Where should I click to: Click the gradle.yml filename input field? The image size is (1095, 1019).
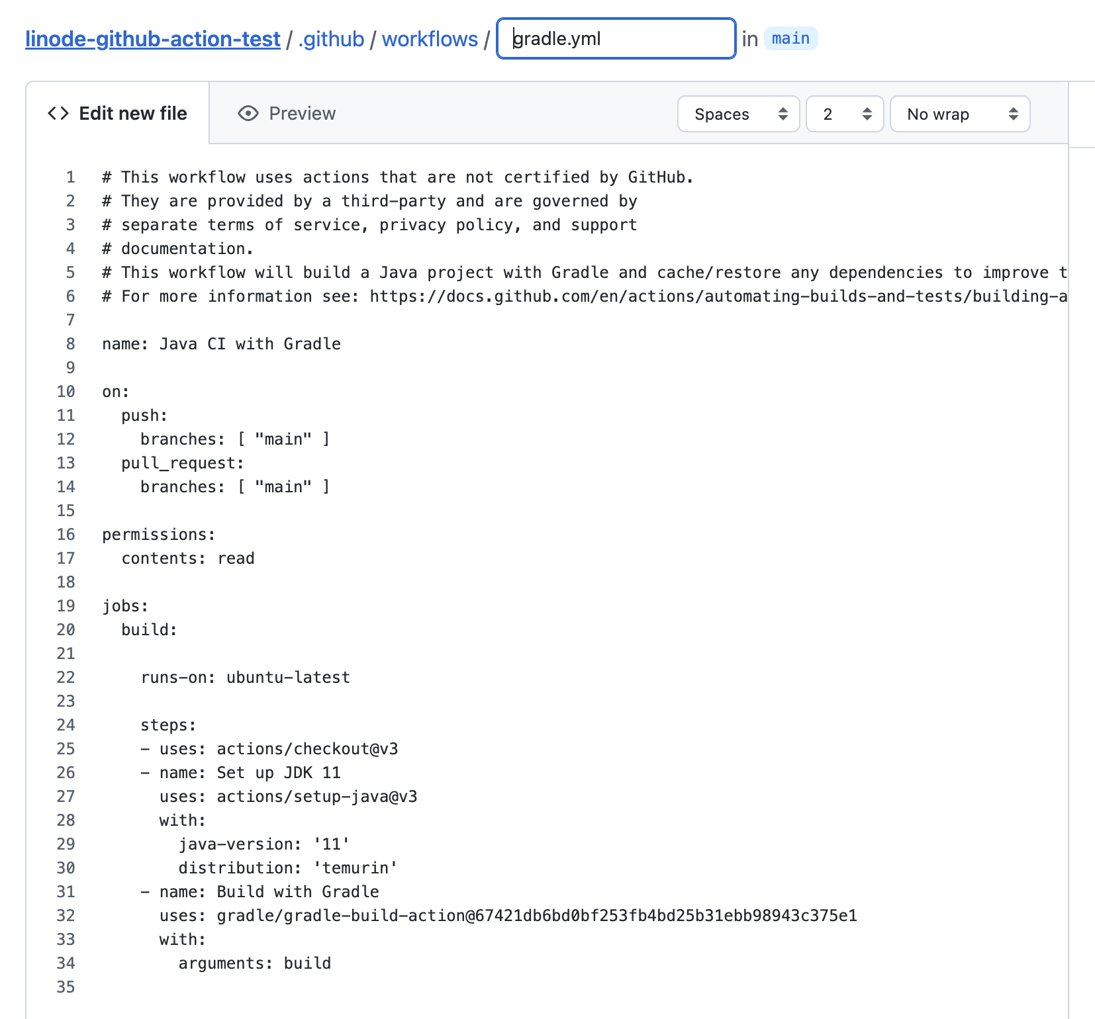click(616, 38)
